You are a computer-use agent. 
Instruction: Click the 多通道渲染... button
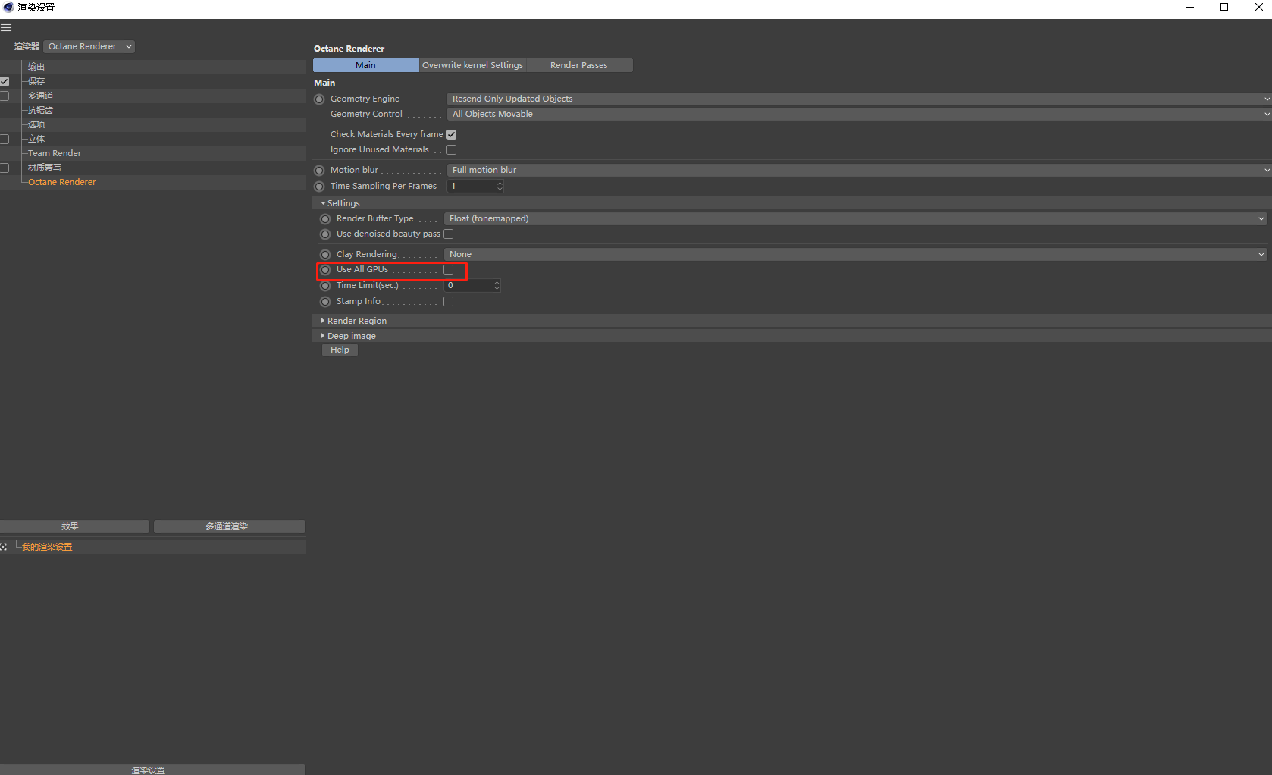[230, 526]
